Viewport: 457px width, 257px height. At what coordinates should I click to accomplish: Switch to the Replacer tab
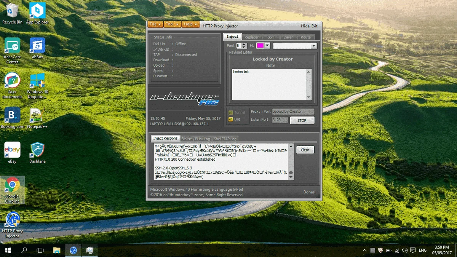[x=252, y=37]
